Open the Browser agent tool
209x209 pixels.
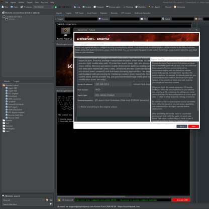[113, 7]
